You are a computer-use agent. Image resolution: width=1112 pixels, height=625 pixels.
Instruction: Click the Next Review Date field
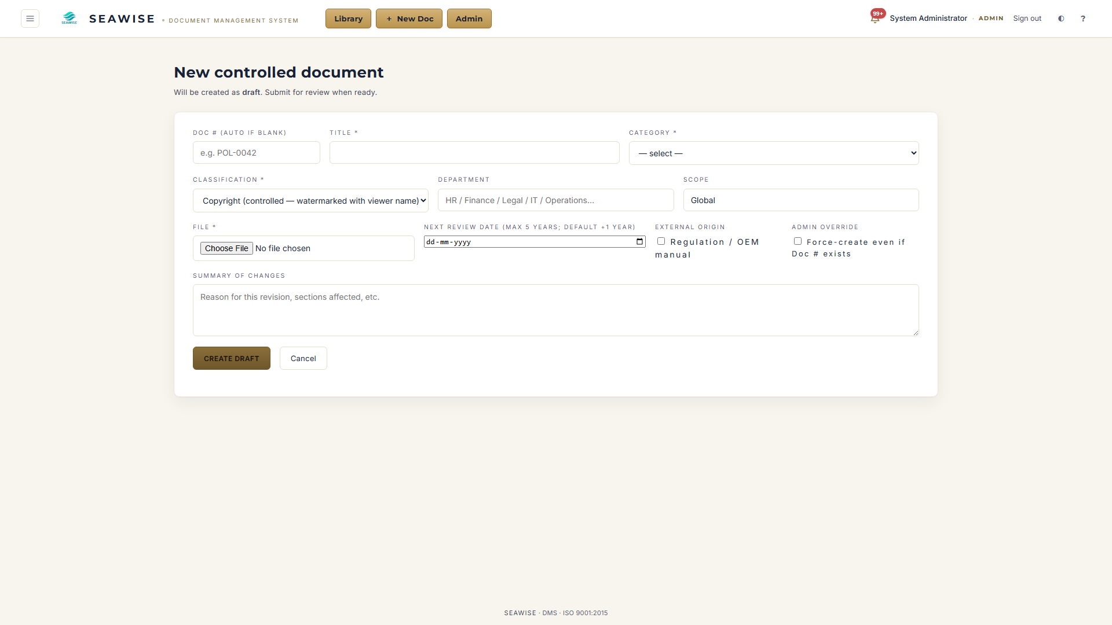(535, 242)
